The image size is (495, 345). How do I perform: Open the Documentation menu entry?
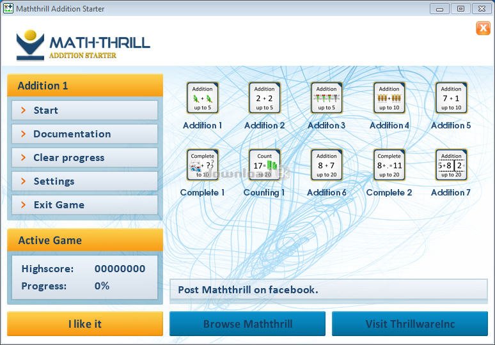[x=84, y=134]
